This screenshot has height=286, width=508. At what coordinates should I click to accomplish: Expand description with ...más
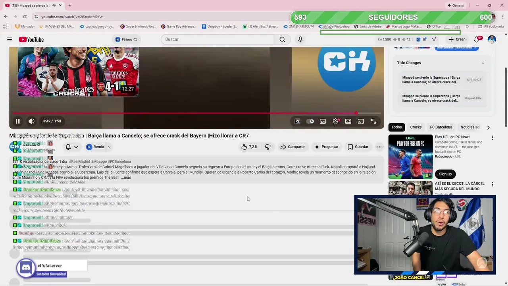pyautogui.click(x=126, y=178)
